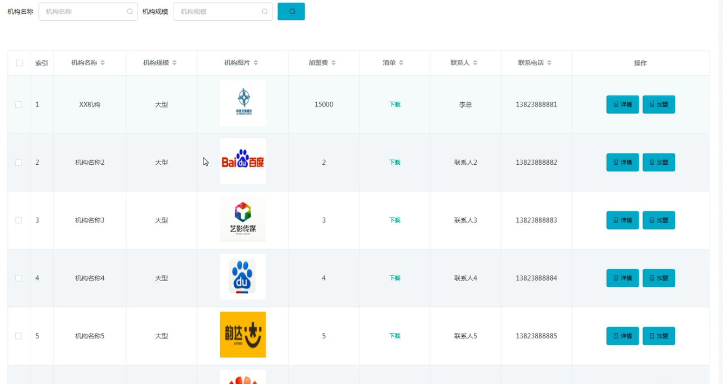The image size is (723, 384).
Task: Click contact name 李总
Action: 465,105
